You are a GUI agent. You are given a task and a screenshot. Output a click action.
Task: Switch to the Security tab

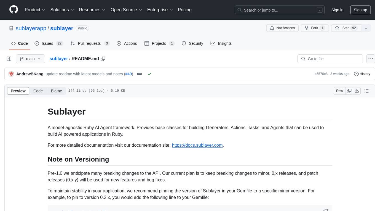192,43
